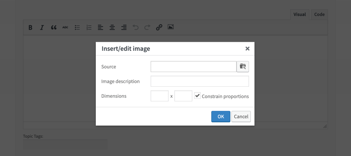The image size is (351, 156).
Task: Browse for image source file
Action: coord(243,67)
